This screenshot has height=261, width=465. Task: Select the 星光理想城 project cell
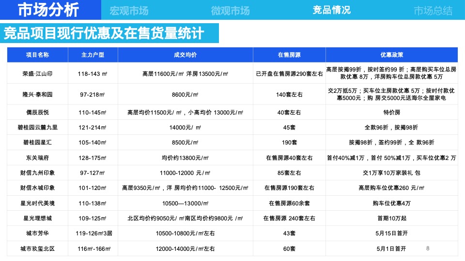tap(37, 218)
